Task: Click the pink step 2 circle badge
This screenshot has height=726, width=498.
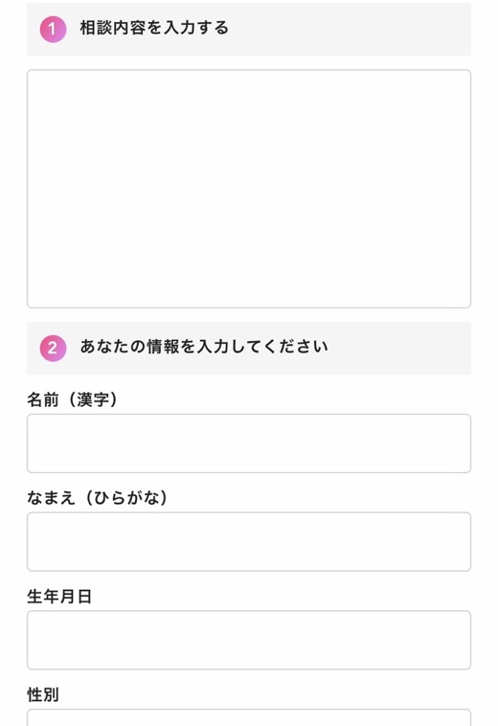Action: (x=53, y=349)
